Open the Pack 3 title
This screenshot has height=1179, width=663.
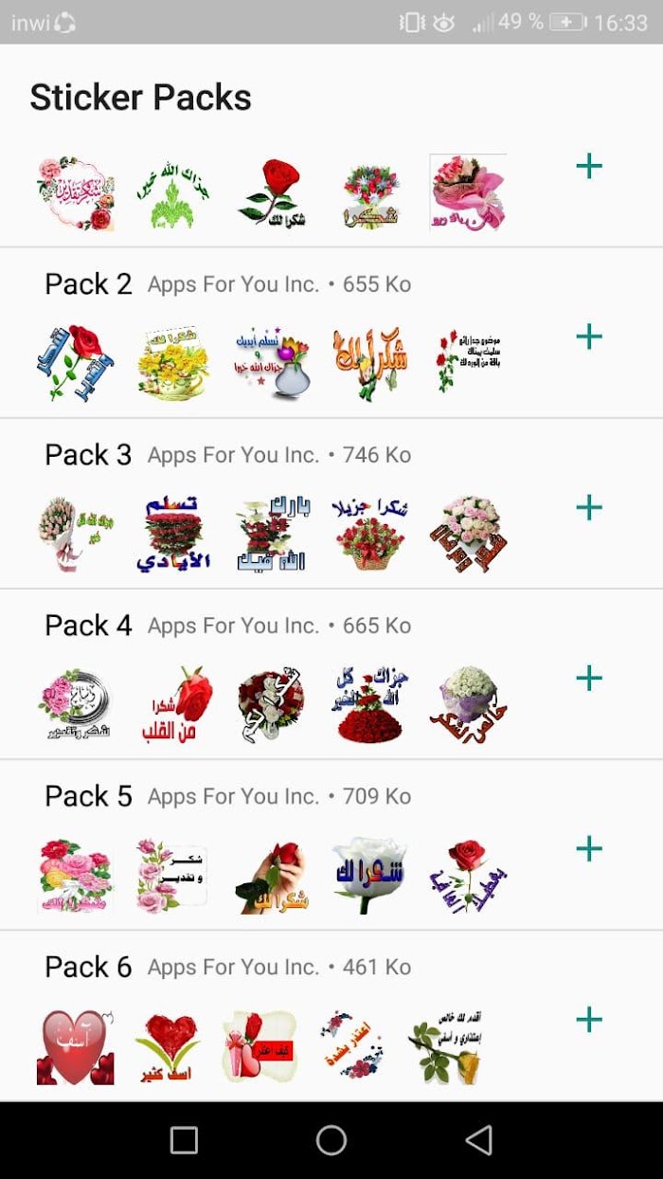pos(88,455)
